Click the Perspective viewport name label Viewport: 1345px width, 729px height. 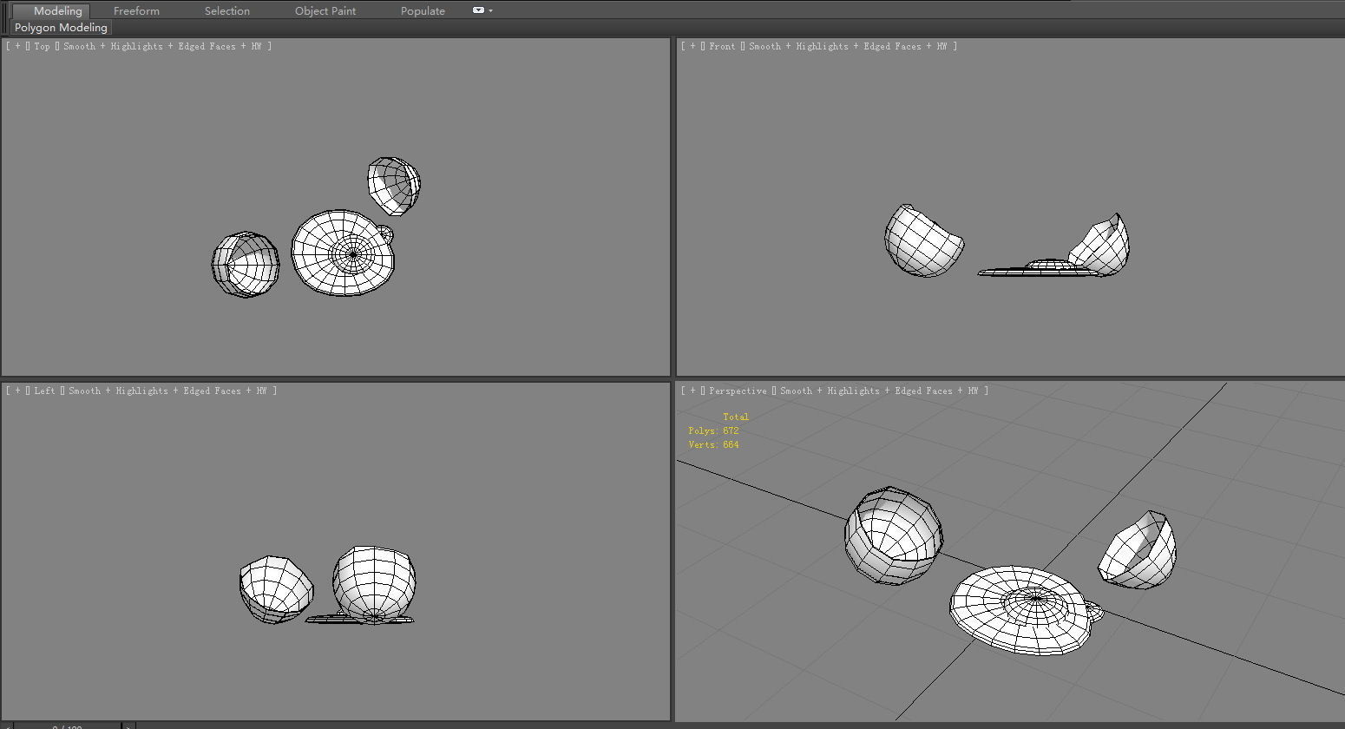738,391
